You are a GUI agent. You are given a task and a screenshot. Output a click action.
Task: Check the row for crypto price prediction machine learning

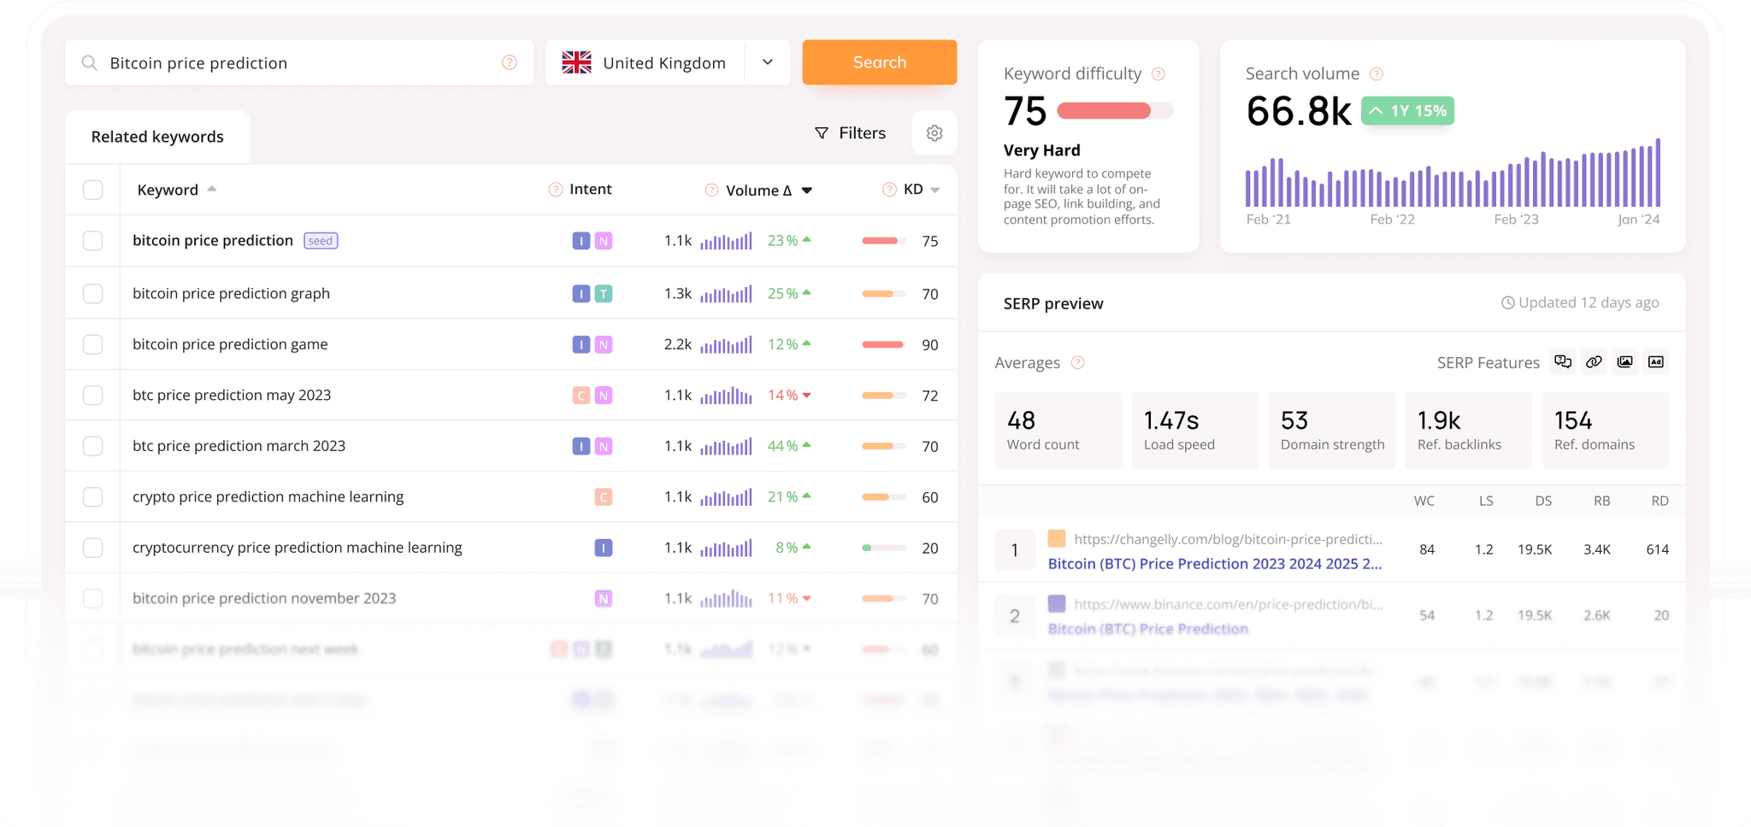click(x=92, y=496)
